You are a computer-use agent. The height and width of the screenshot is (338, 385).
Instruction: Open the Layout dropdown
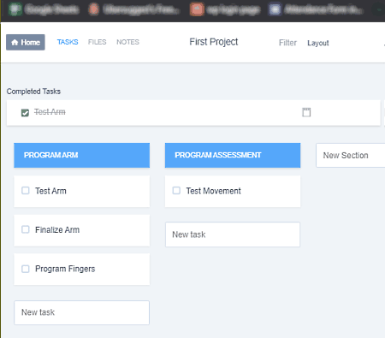[318, 43]
